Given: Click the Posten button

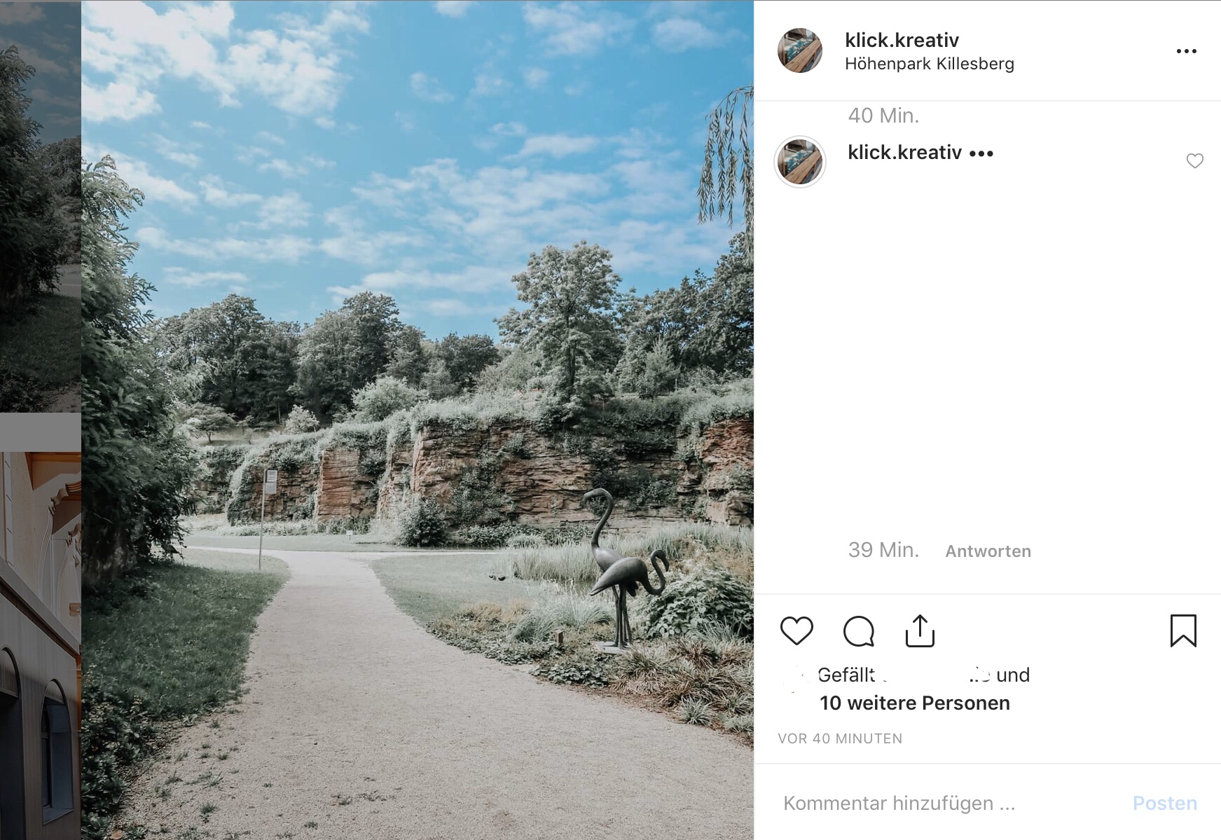Looking at the screenshot, I should coord(1164,803).
